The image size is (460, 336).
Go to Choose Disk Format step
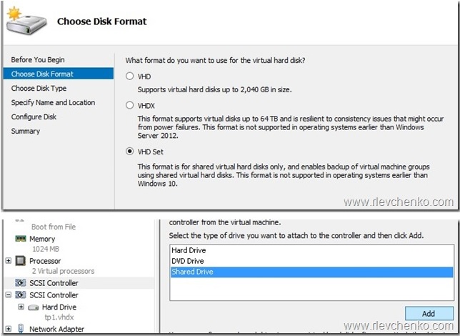coord(59,74)
